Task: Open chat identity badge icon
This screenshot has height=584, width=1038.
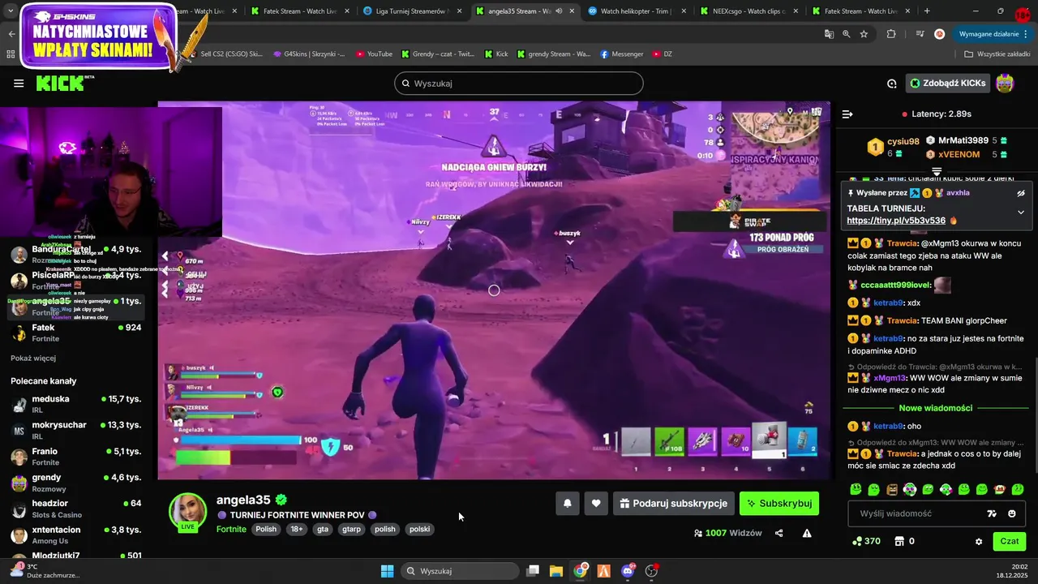Action: click(x=991, y=513)
